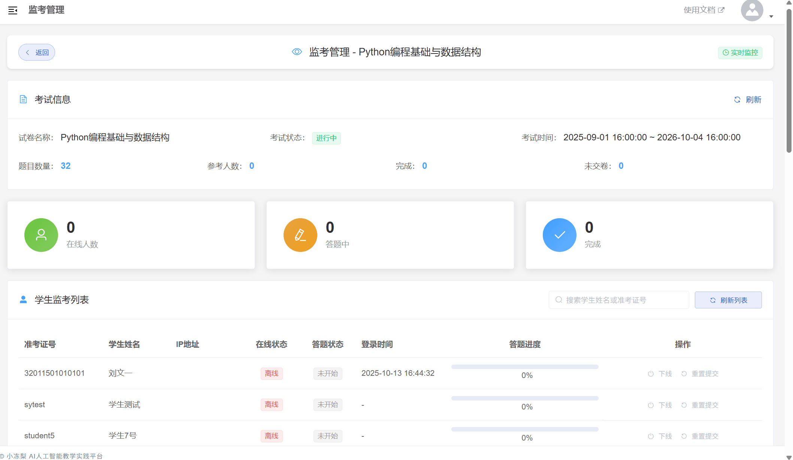Toggle the sidebar collapse menu icon

pos(13,10)
